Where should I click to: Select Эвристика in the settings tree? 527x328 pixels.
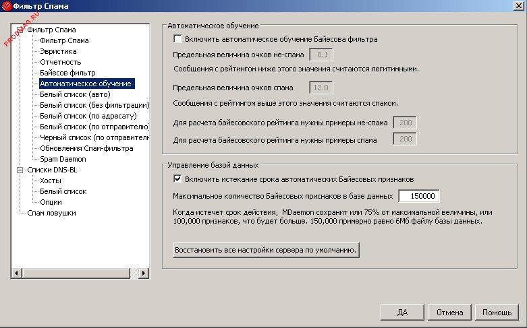[58, 51]
